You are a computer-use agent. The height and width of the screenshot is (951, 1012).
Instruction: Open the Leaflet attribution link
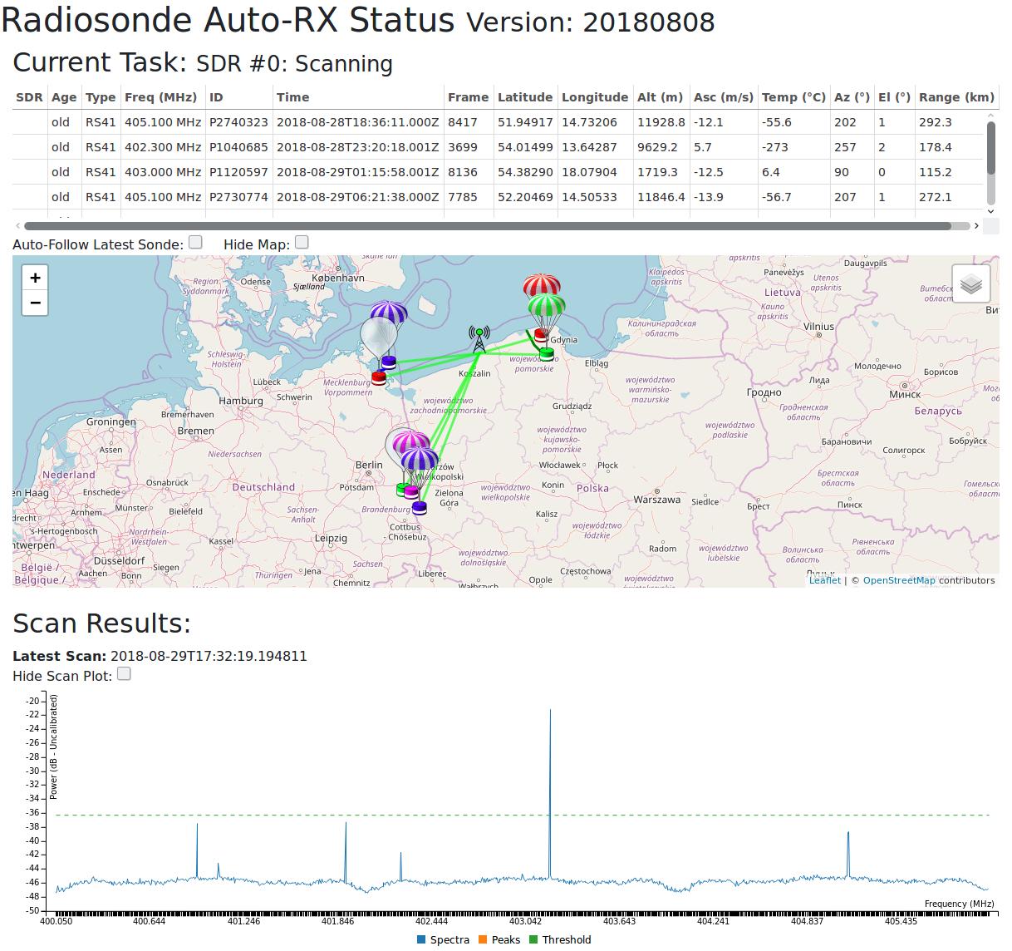[x=825, y=580]
